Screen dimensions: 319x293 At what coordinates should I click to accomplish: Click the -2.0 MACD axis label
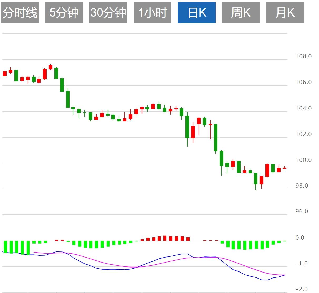click(x=301, y=289)
